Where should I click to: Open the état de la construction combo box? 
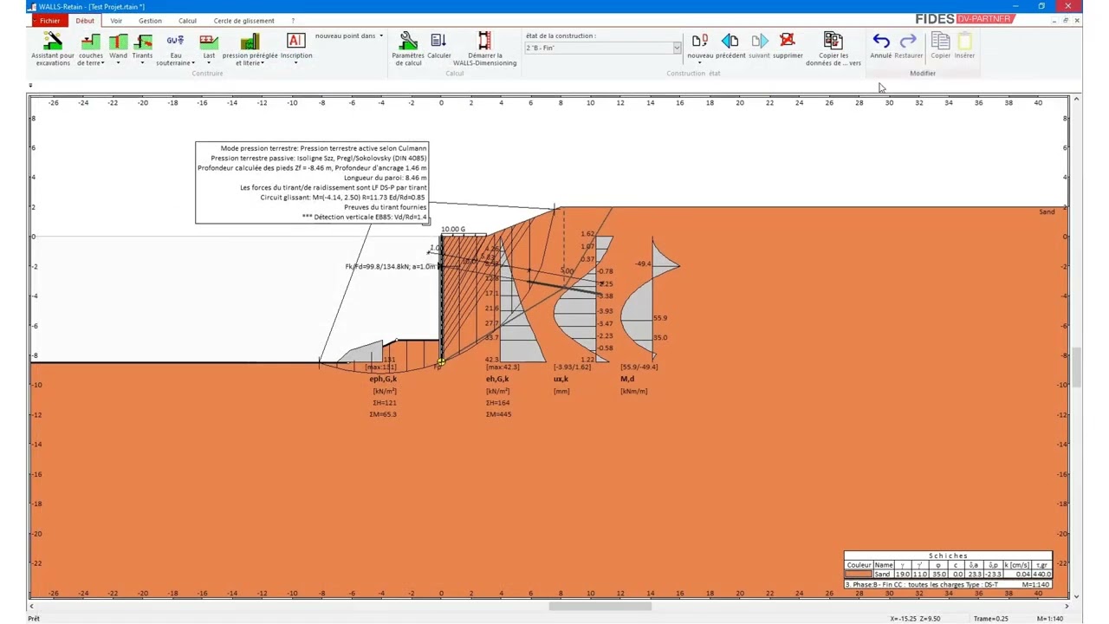tap(603, 48)
